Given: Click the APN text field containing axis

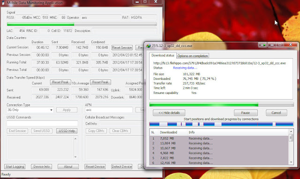Looking at the screenshot, I should tap(109, 110).
